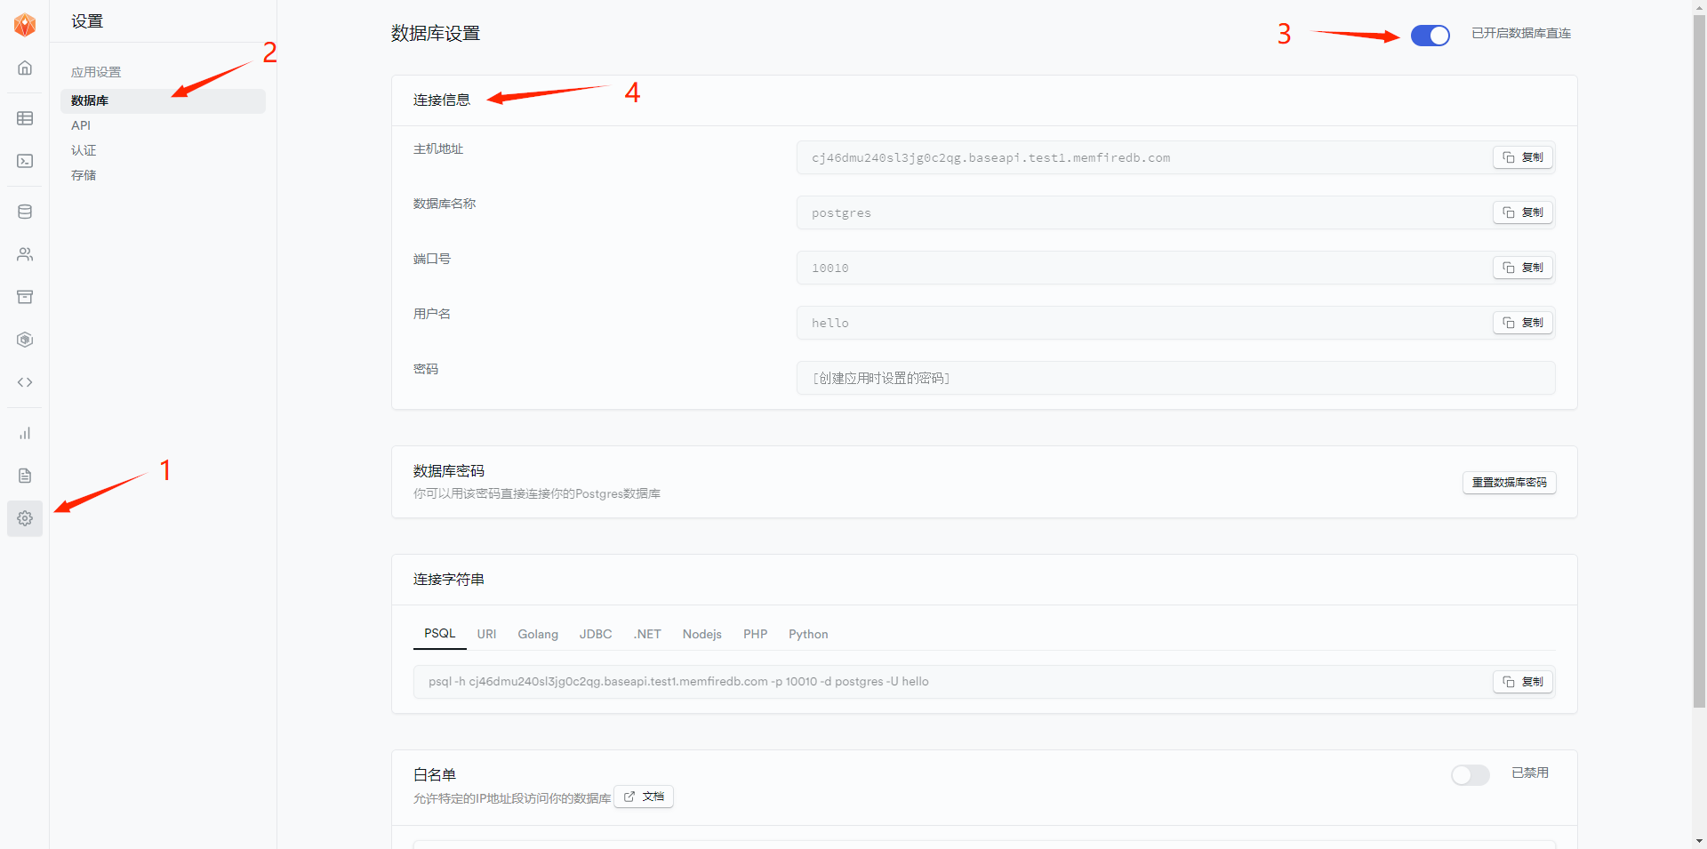The height and width of the screenshot is (849, 1707).
Task: Copy the username hello
Action: click(x=1522, y=323)
